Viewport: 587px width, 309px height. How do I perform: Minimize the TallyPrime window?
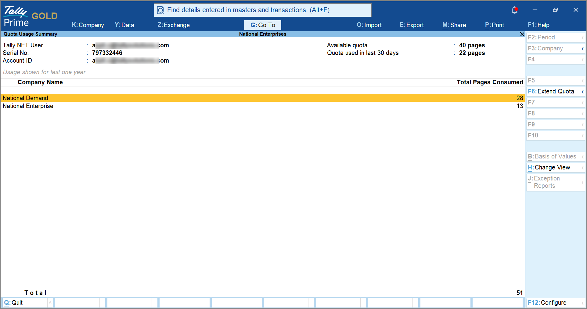535,10
